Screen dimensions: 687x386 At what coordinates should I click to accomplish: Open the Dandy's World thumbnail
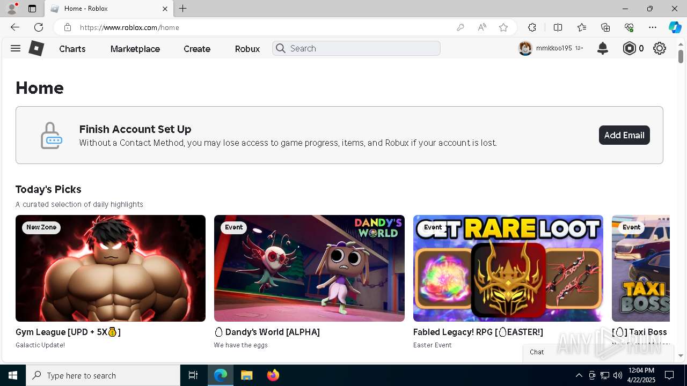point(309,268)
